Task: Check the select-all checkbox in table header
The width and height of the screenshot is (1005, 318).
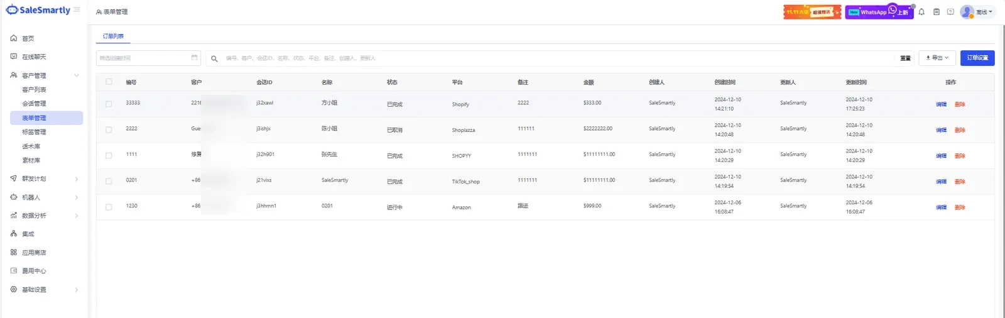Action: 109,82
